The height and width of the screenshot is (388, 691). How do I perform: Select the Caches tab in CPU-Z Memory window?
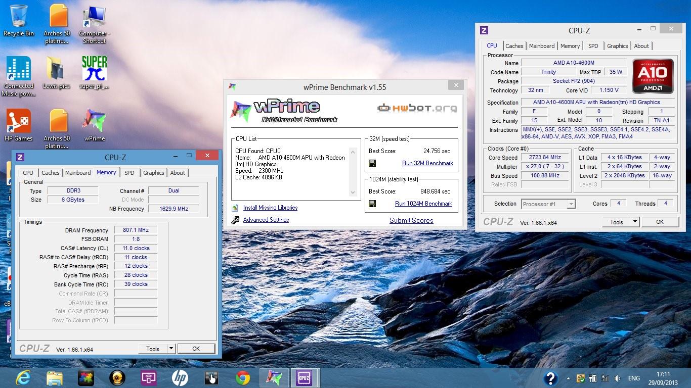pyautogui.click(x=51, y=173)
